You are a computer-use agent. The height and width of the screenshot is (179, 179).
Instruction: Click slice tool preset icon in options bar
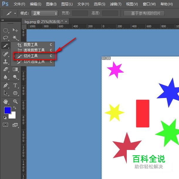click(x=9, y=13)
